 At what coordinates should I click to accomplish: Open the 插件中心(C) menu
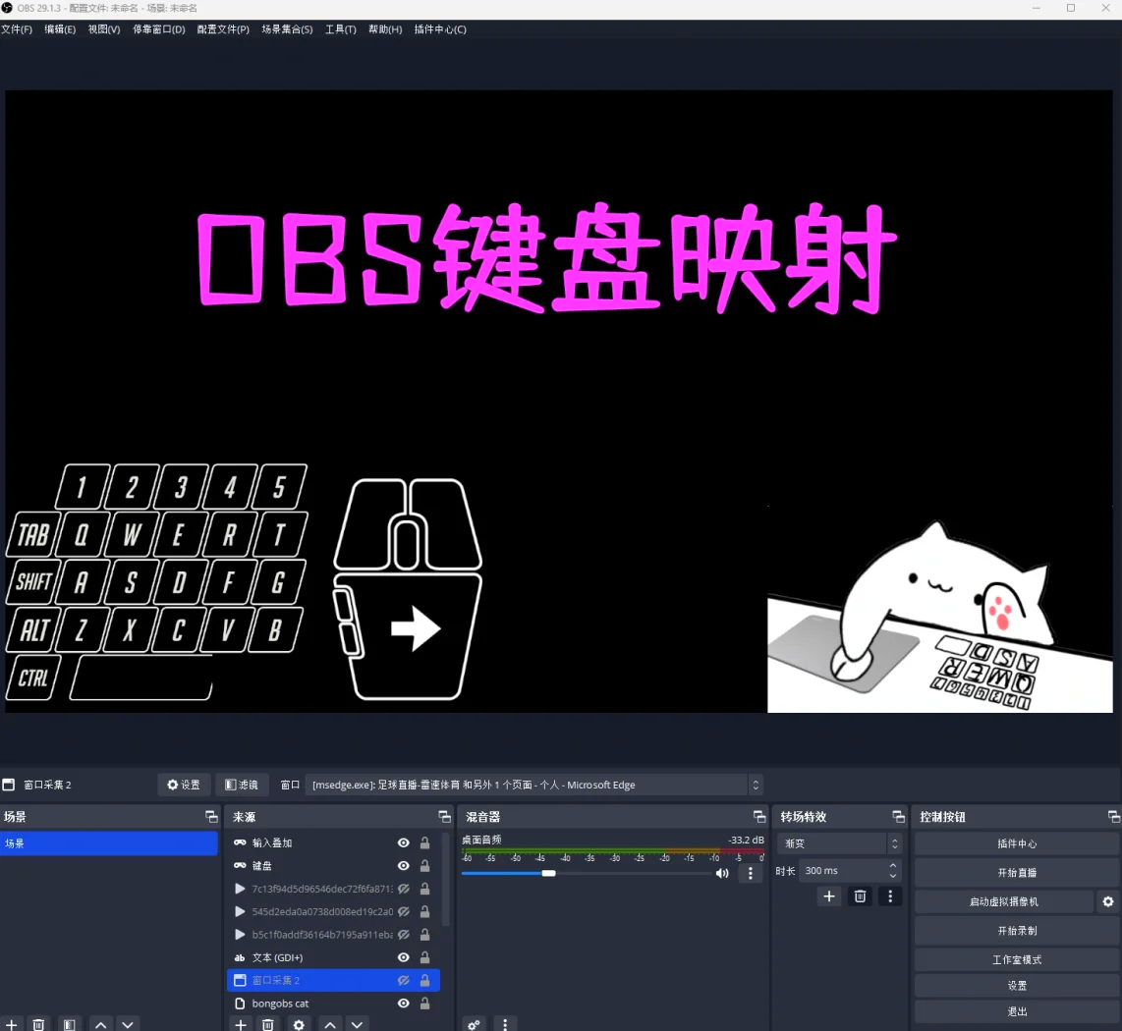440,29
